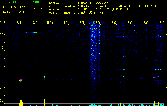
Task: Click the 0.7 kHz axis label
Action: [x=2, y=87]
